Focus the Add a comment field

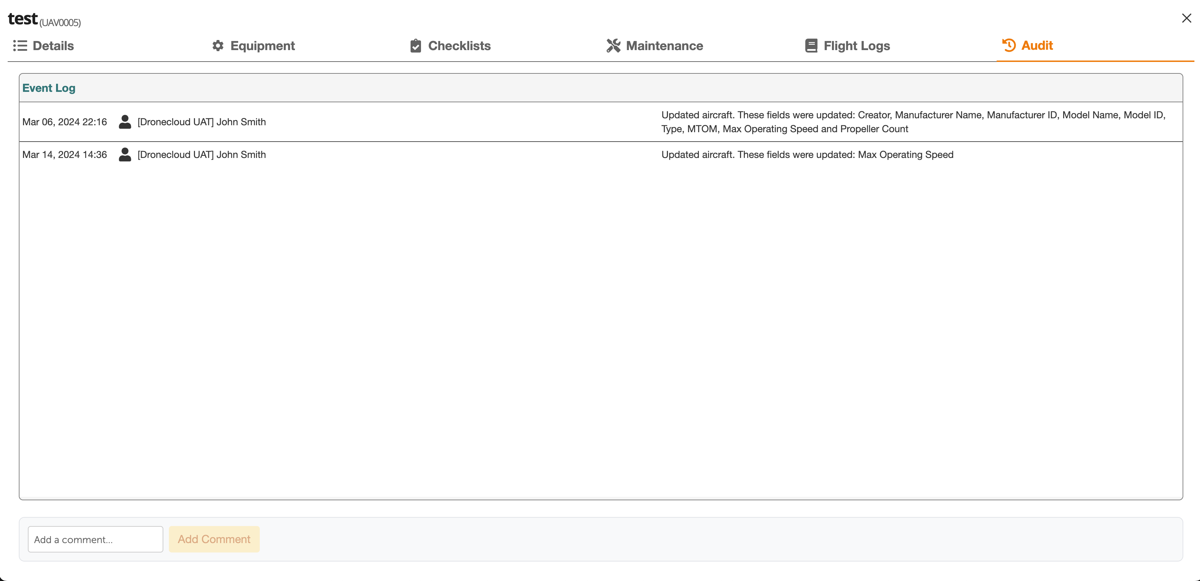(x=95, y=539)
